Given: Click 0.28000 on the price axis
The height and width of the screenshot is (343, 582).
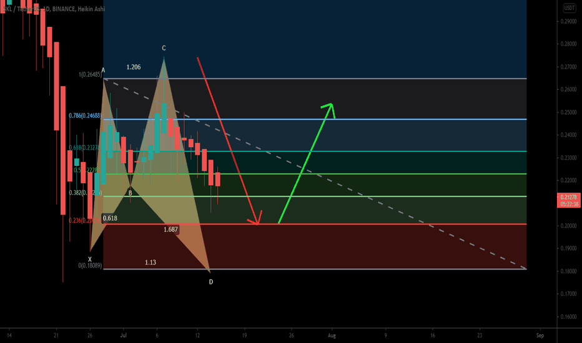Looking at the screenshot, I should (x=569, y=44).
